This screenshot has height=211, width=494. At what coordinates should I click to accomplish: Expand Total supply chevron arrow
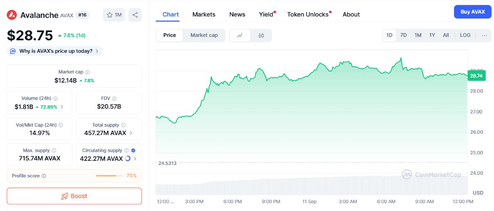coord(131,133)
